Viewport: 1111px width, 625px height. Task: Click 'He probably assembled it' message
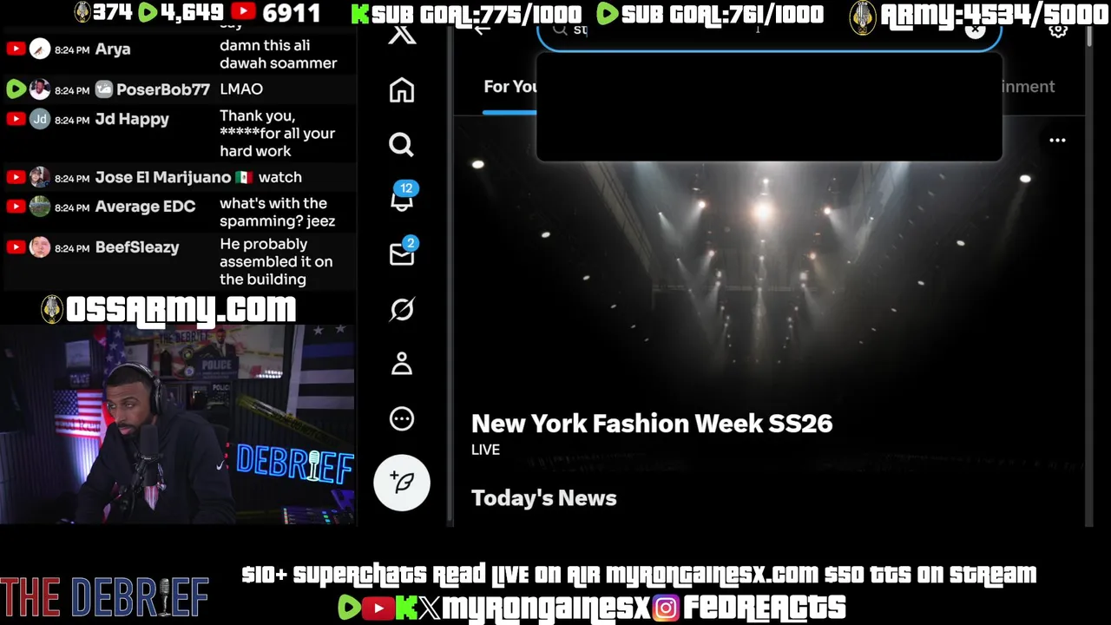click(x=276, y=261)
